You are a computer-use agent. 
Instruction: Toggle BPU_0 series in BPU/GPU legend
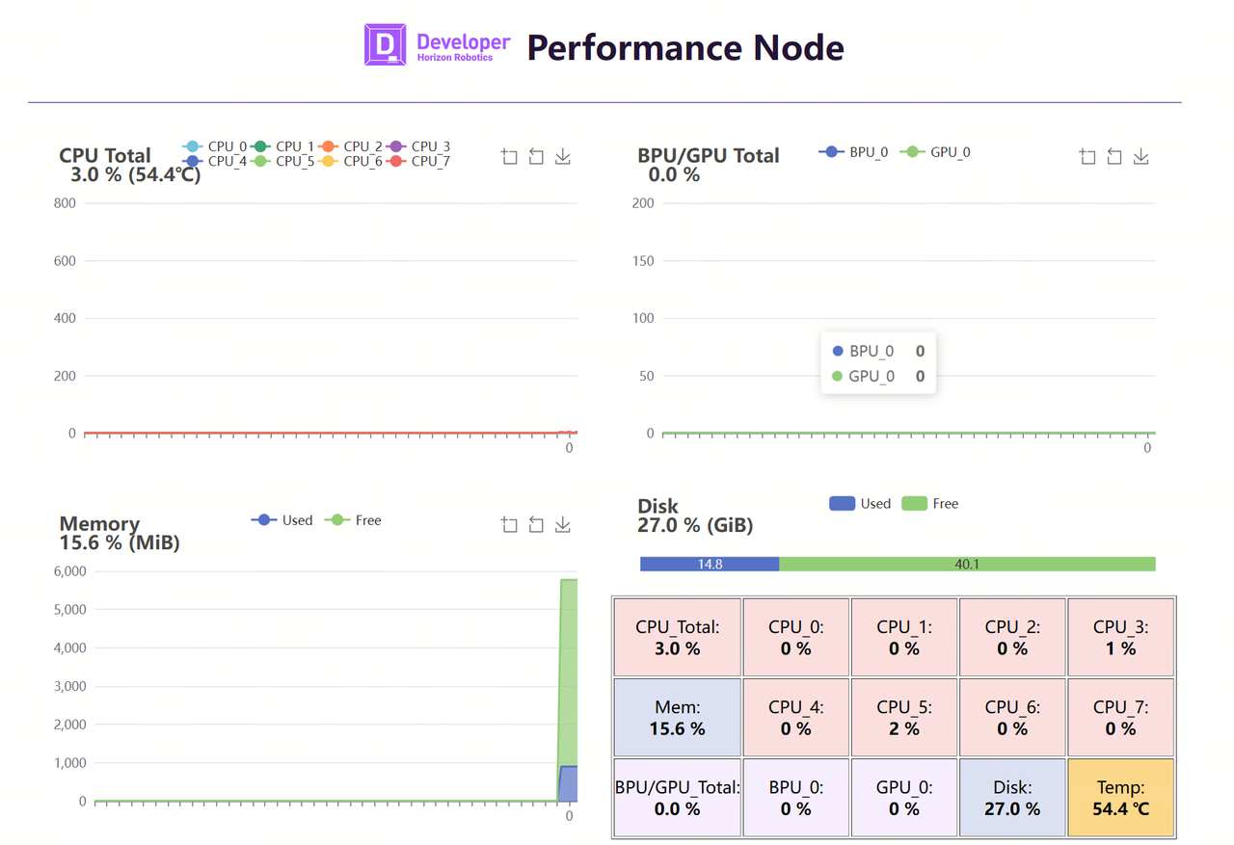click(x=853, y=152)
